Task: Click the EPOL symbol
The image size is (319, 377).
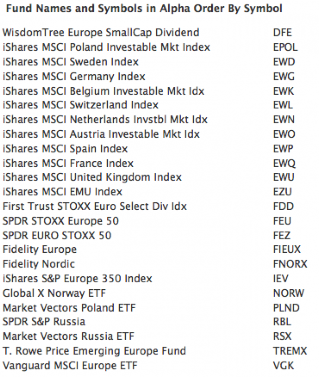Action: click(285, 47)
